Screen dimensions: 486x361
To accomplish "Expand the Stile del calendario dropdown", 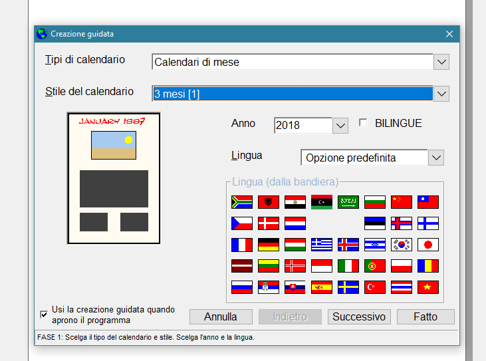I will point(441,94).
